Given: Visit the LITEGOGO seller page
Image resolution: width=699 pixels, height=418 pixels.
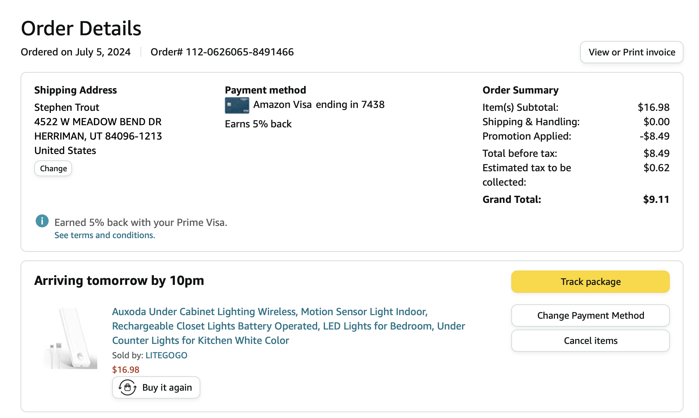Looking at the screenshot, I should coord(166,355).
